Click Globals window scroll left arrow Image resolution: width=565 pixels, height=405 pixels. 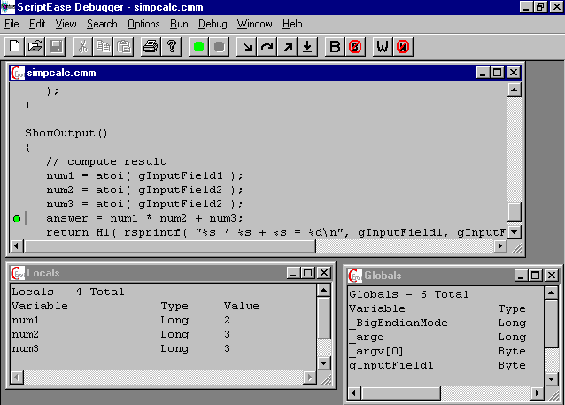tap(354, 393)
